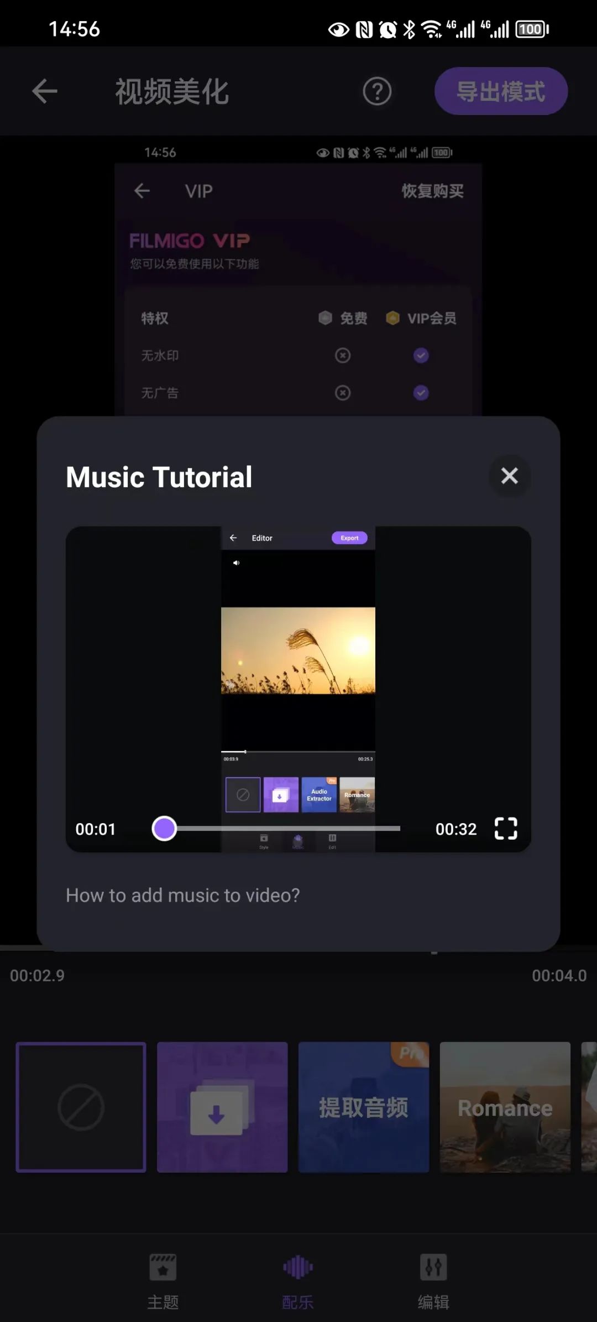Tap the Wi-Fi status icon

point(431,29)
